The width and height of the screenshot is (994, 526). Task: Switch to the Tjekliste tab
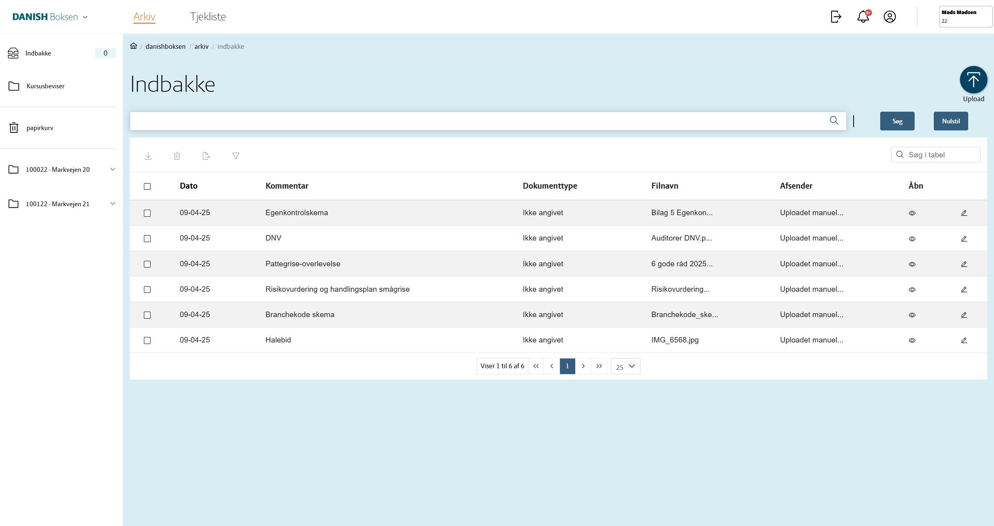click(208, 17)
